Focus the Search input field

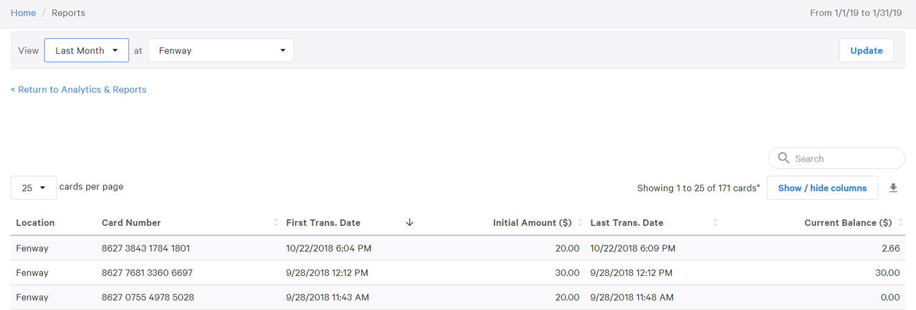tap(844, 158)
